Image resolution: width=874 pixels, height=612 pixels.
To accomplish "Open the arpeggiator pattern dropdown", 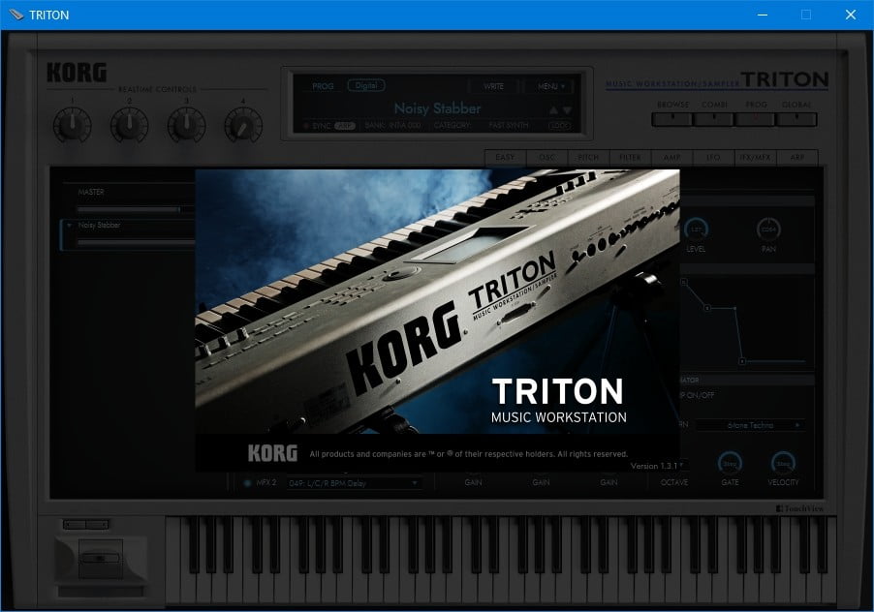I will point(750,425).
